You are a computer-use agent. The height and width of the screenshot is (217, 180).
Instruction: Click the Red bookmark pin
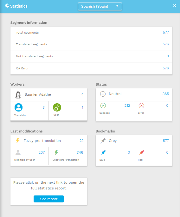click(x=142, y=152)
